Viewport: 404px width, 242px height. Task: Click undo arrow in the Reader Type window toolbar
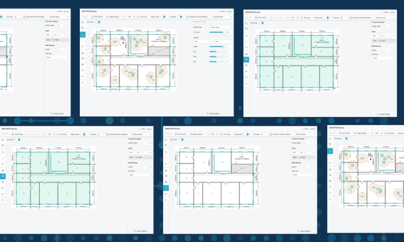(83, 17)
